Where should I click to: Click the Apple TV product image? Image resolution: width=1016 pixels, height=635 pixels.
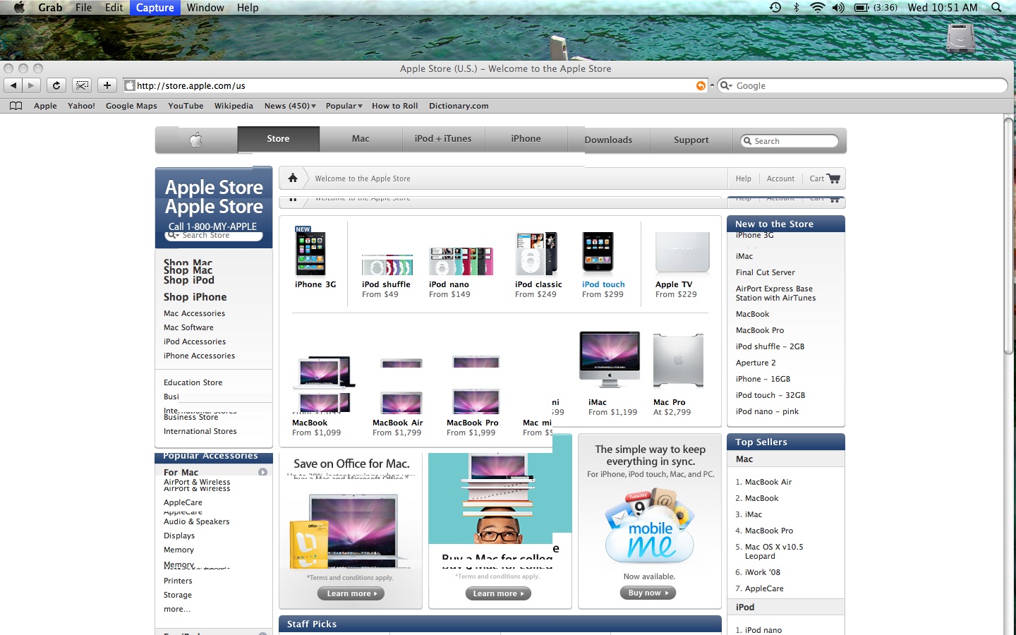[x=682, y=253]
